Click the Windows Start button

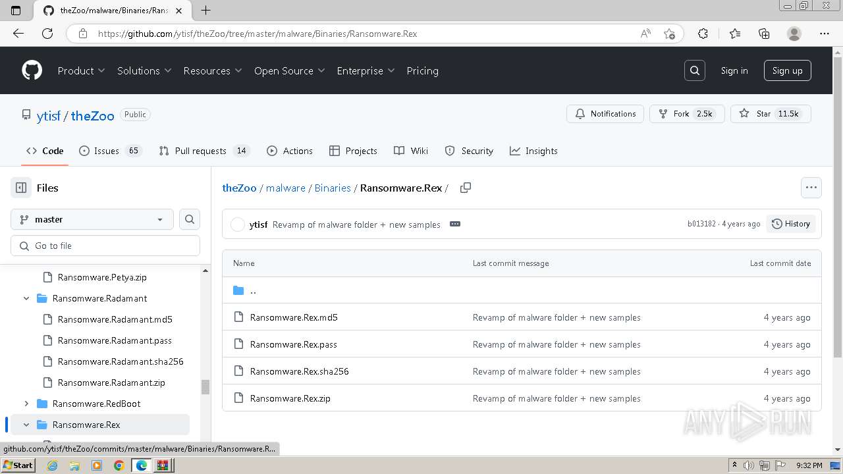[18, 465]
